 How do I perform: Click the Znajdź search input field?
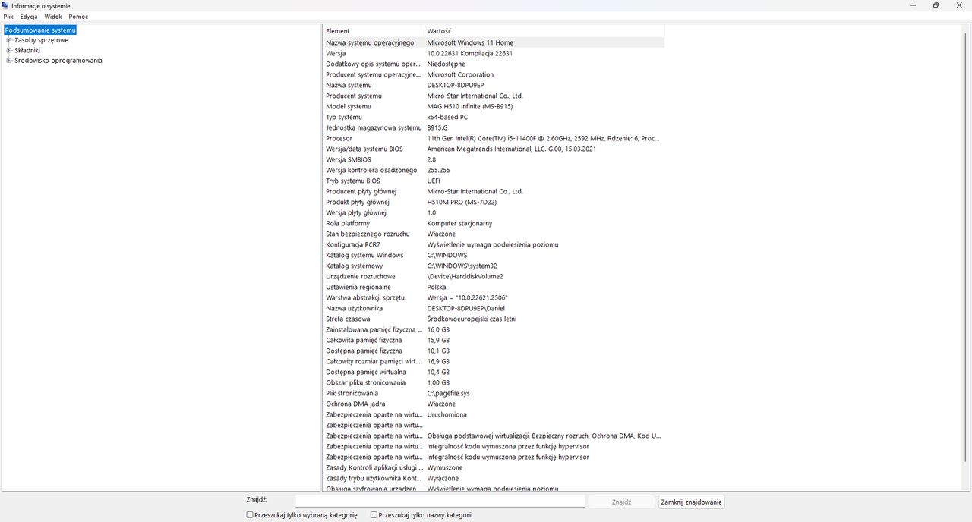tap(440, 502)
